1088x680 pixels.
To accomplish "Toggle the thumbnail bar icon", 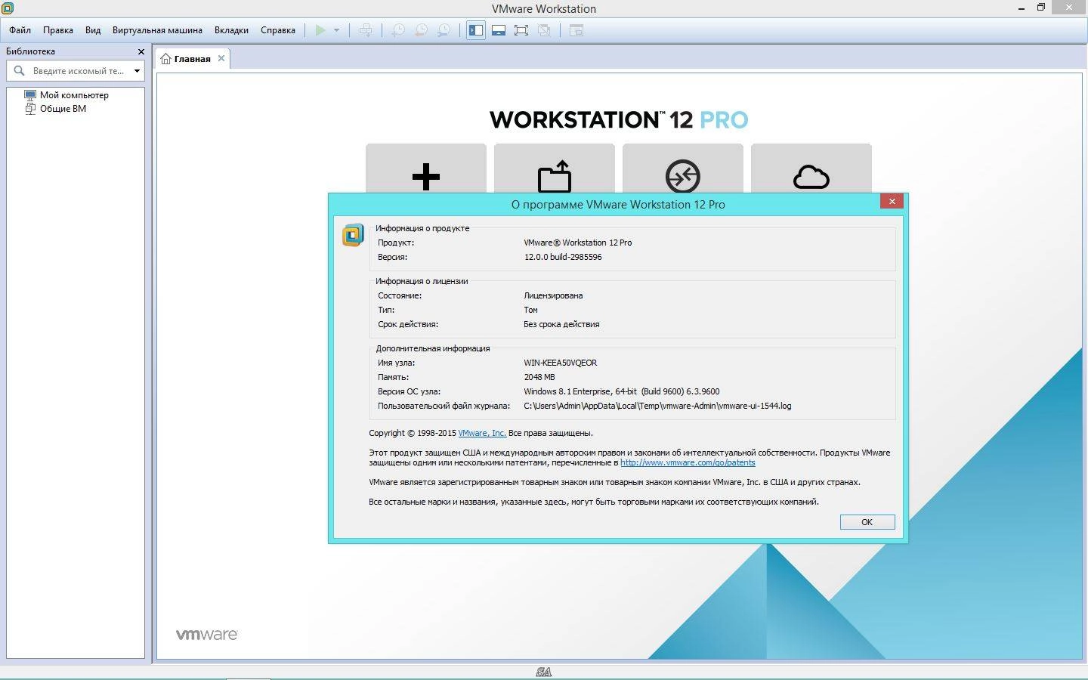I will (x=499, y=30).
